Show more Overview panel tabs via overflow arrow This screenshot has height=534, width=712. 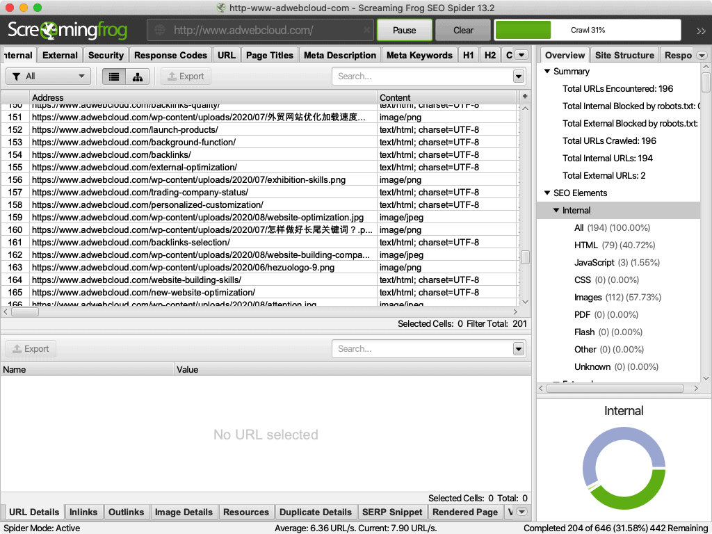(x=702, y=56)
